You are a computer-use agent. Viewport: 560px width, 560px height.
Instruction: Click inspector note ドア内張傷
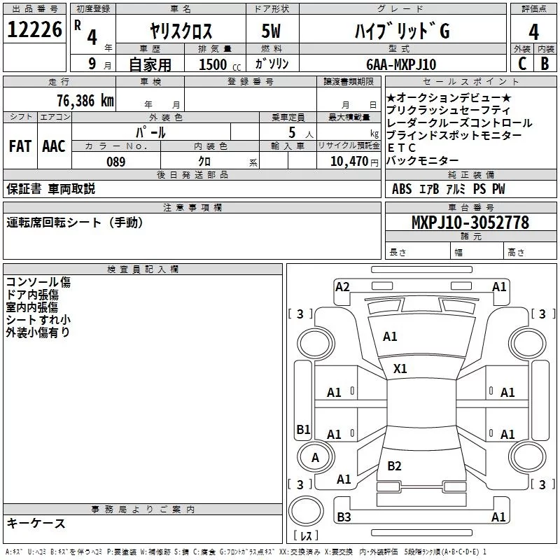coord(32,295)
